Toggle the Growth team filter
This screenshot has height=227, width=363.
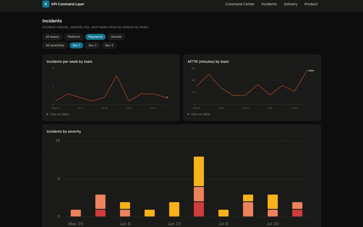(116, 37)
